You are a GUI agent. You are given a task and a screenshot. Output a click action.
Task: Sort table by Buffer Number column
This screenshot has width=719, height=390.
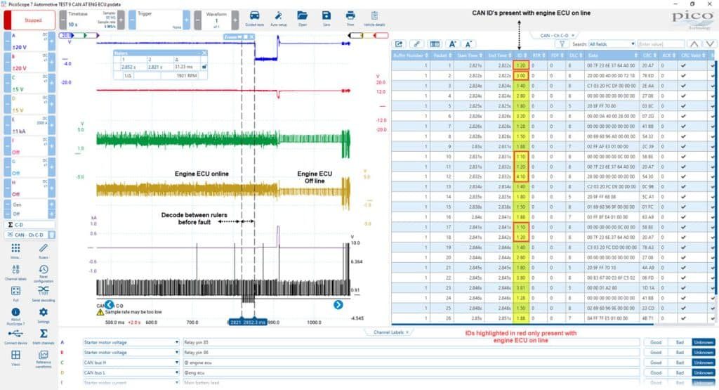pos(411,55)
